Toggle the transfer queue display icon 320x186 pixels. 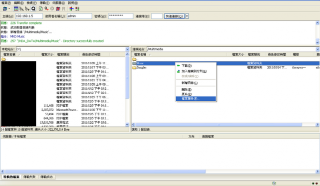click(33, 9)
